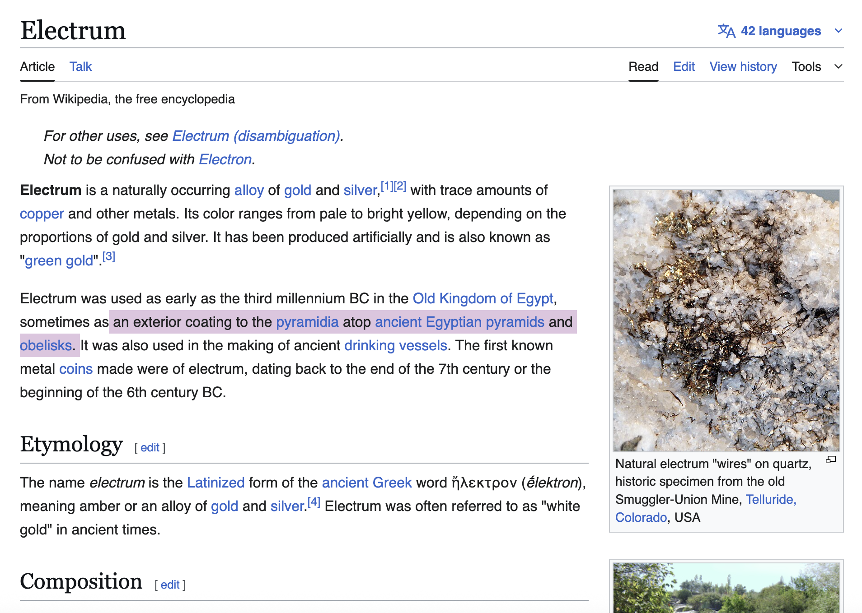The width and height of the screenshot is (862, 613).
Task: Jump to citation [3]
Action: pyautogui.click(x=109, y=256)
